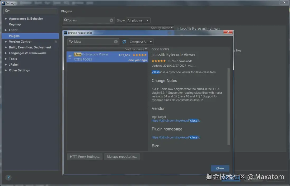Click the 'Change Notes' heading
The height and width of the screenshot is (186, 290).
[x=164, y=81]
